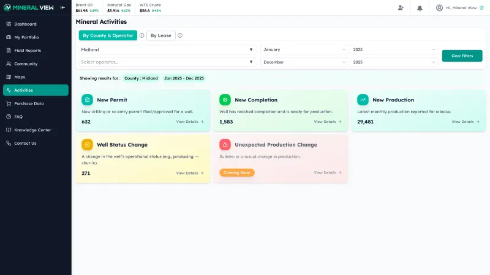Open the Select operator dropdown

click(167, 62)
